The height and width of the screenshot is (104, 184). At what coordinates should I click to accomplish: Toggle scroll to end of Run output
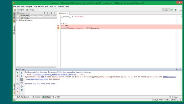pos(22,83)
